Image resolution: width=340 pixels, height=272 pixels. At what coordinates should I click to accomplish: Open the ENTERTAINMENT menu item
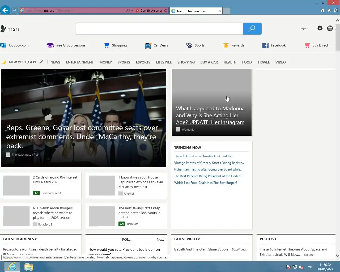tap(80, 62)
